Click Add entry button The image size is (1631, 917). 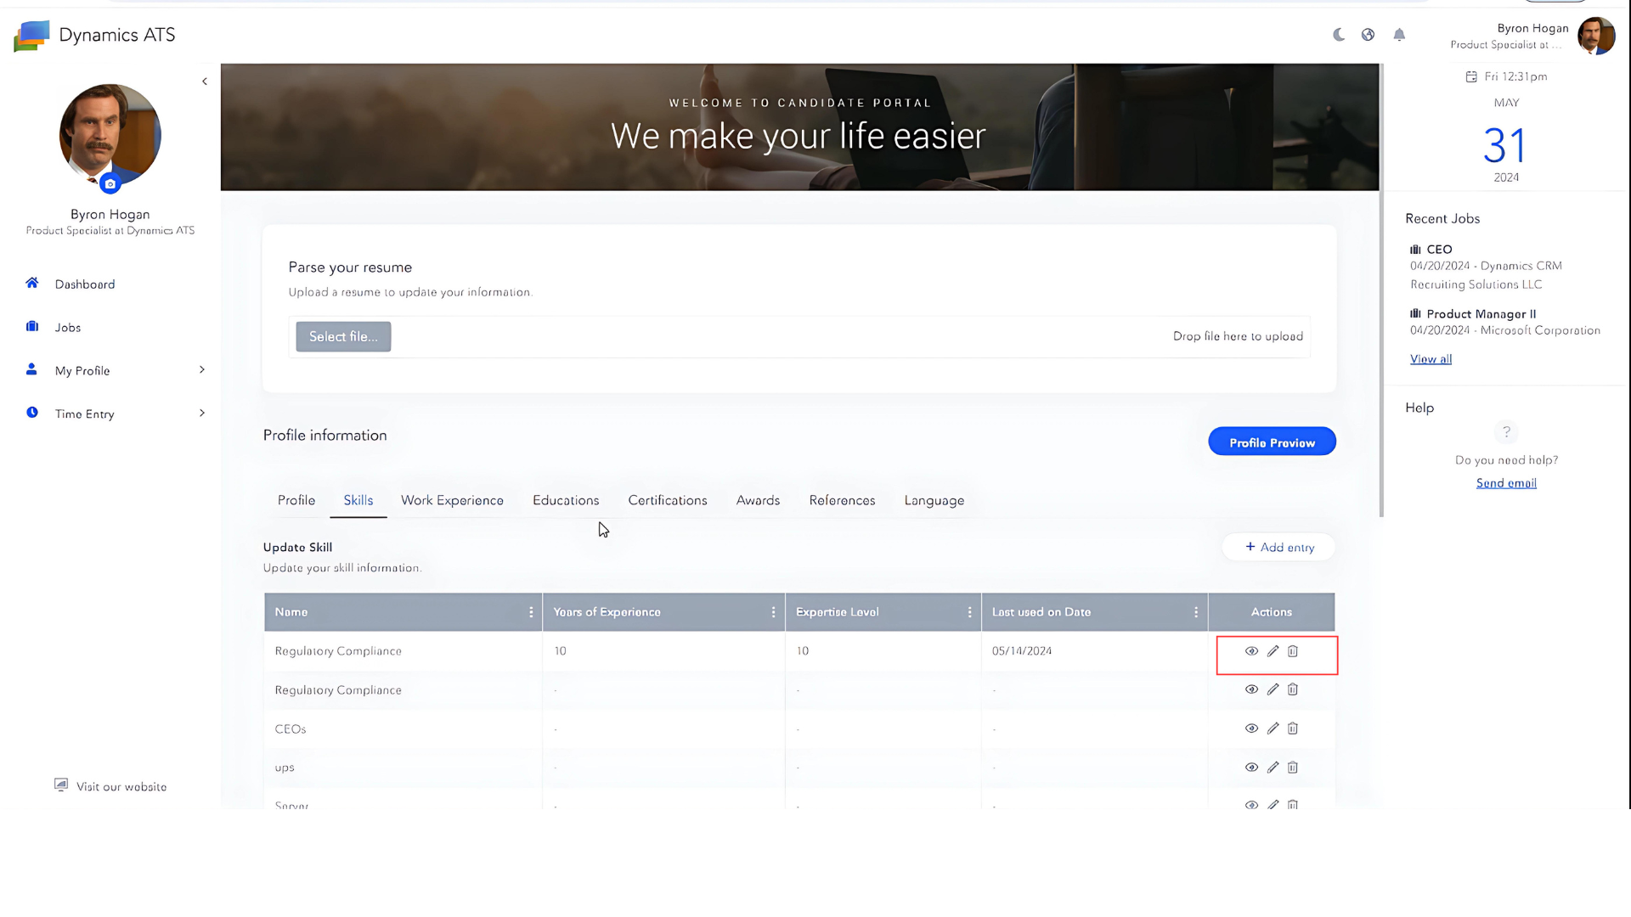[x=1278, y=547]
